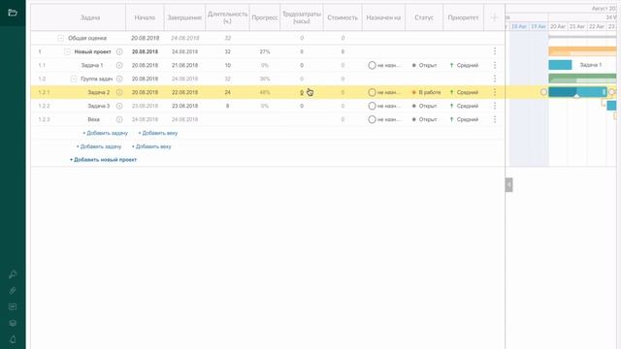The width and height of the screenshot is (621, 349).
Task: Click the Веха task name
Action: pyautogui.click(x=93, y=119)
